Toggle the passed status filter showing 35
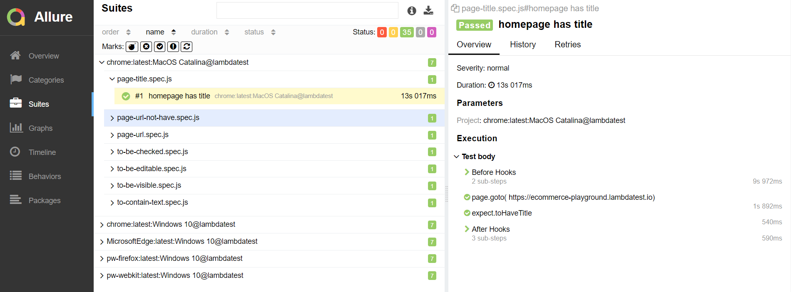Image resolution: width=791 pixels, height=292 pixels. [x=407, y=32]
